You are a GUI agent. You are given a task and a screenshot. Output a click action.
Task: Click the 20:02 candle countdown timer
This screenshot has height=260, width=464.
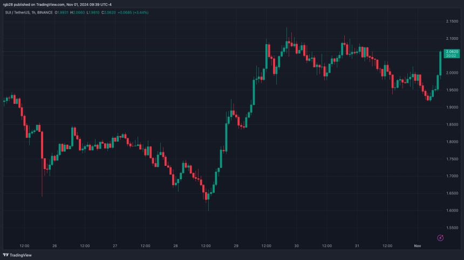(450, 56)
